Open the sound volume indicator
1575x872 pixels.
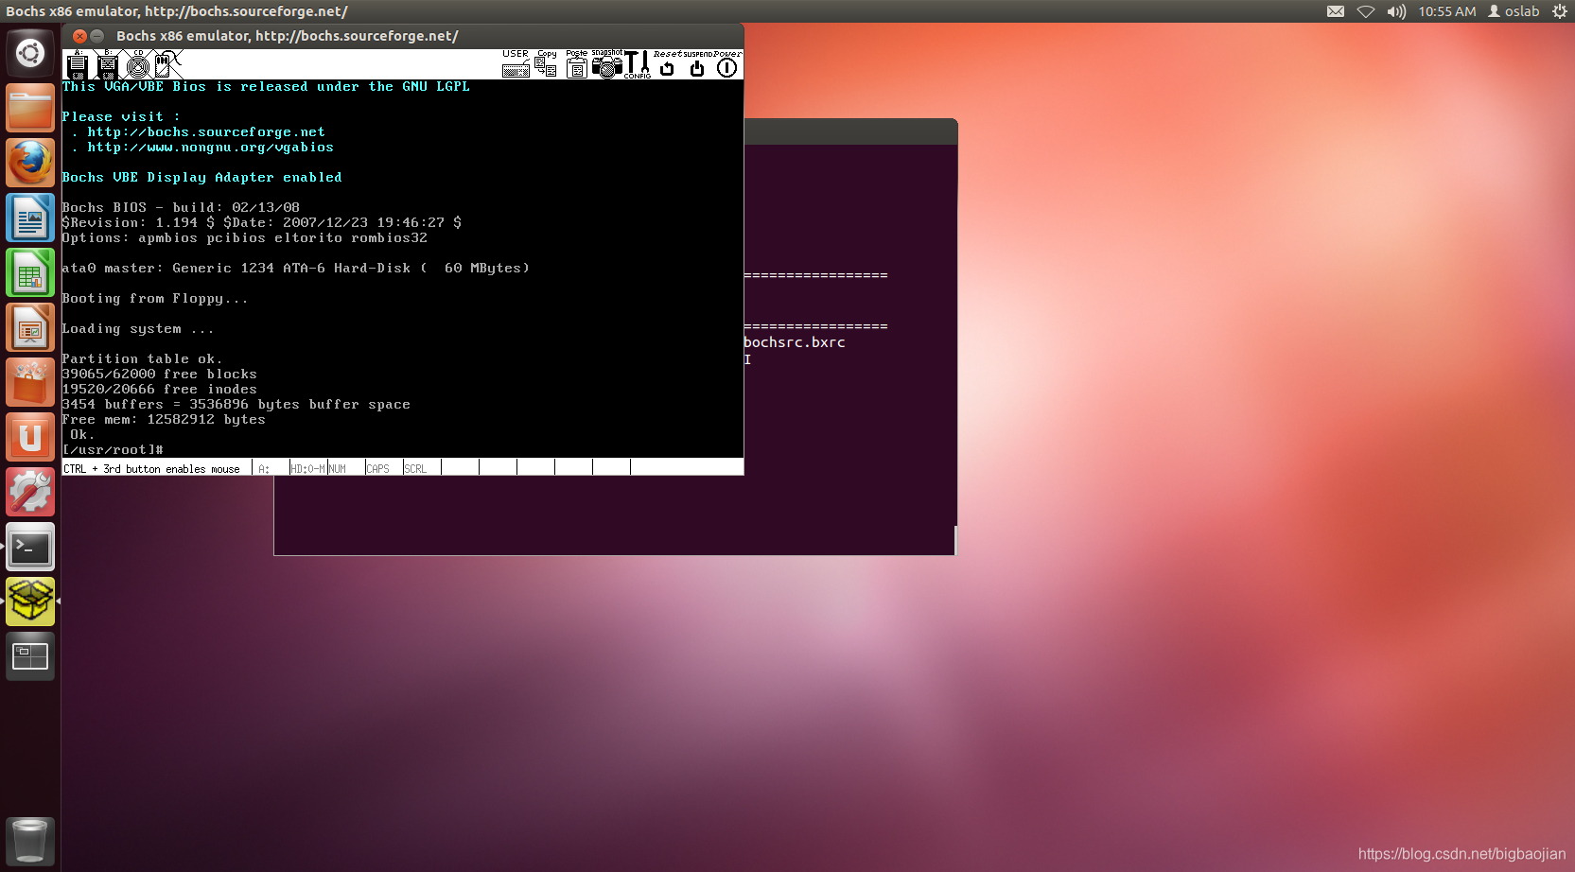pos(1396,11)
